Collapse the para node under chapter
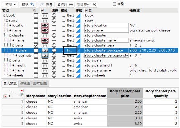This screenshot has width=180, height=128. pos(13,46)
